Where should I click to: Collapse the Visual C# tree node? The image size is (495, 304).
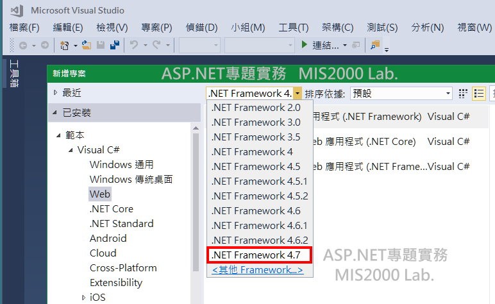point(71,150)
